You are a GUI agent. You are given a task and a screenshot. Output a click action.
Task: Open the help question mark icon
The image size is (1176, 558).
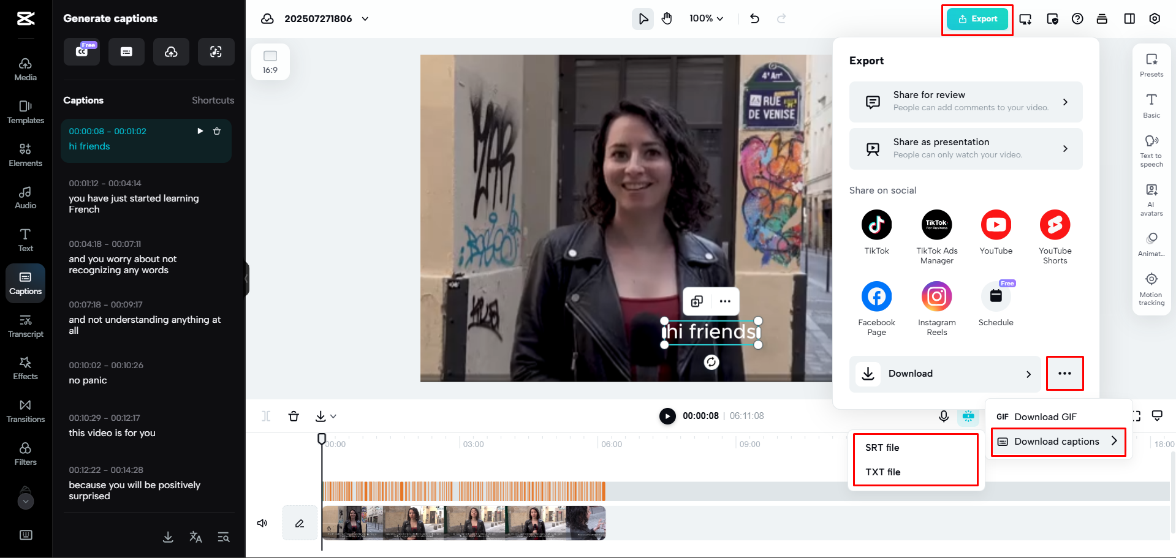tap(1077, 19)
